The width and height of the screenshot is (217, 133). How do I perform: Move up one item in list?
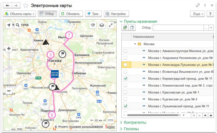point(199,115)
